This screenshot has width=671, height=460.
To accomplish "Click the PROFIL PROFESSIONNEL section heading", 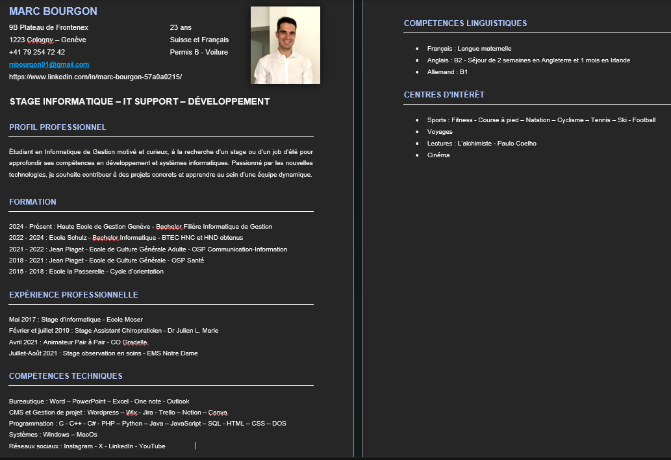I will (58, 127).
